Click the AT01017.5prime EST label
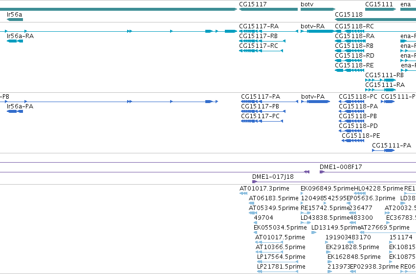Viewport: 416px width, 274px height. tap(280, 237)
